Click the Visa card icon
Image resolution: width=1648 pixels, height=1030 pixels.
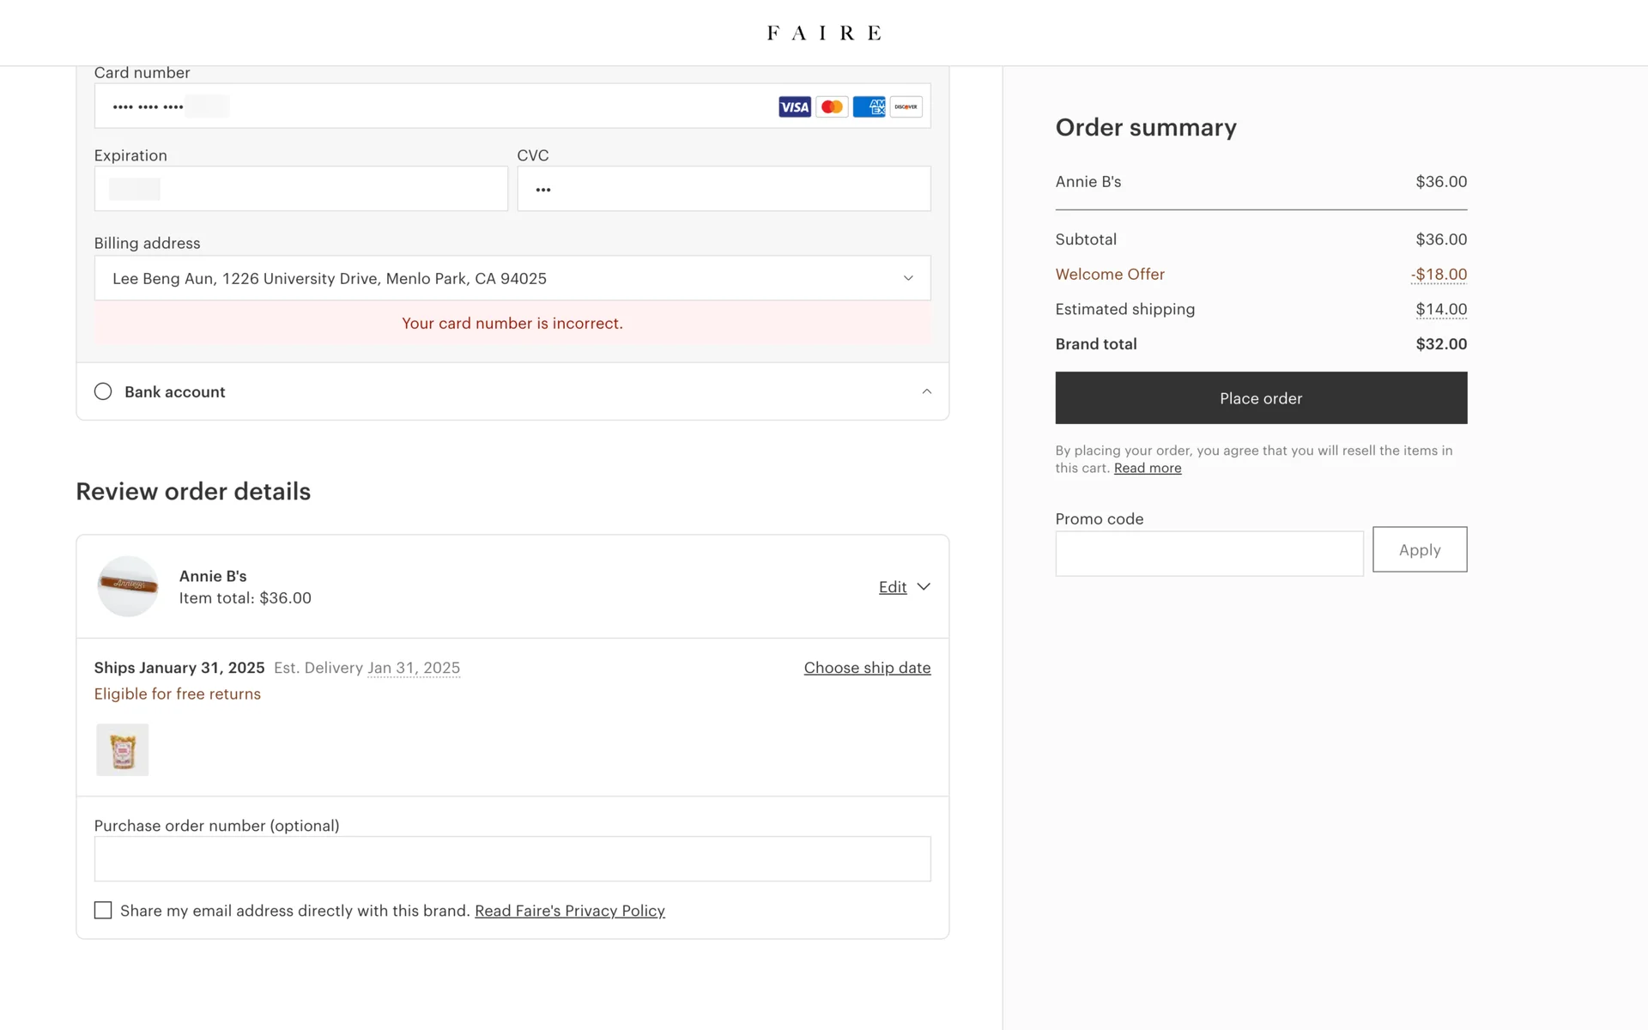(794, 107)
